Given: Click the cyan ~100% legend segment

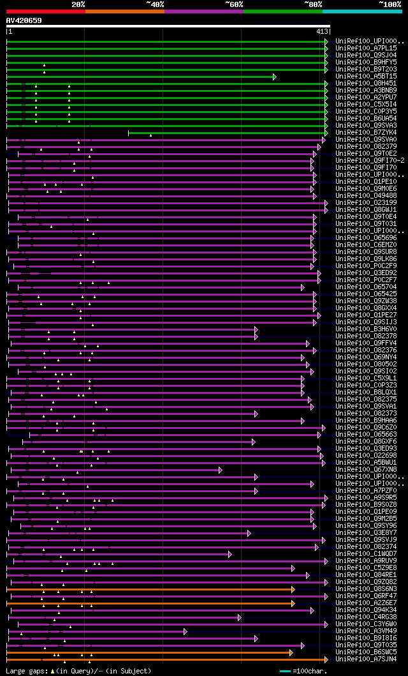Looking at the screenshot, I should (x=362, y=11).
